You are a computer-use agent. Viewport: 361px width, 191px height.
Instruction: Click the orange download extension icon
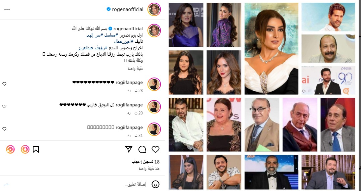[25, 149]
